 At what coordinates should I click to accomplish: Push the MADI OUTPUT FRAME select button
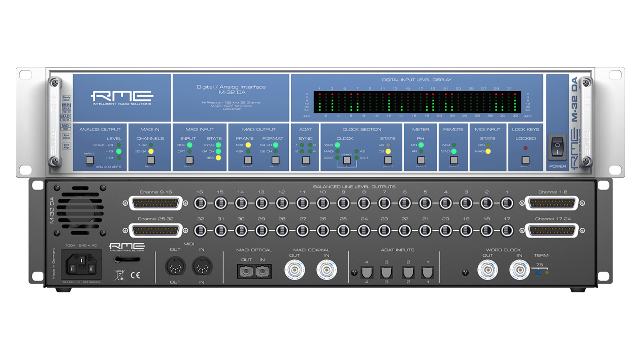tap(248, 160)
